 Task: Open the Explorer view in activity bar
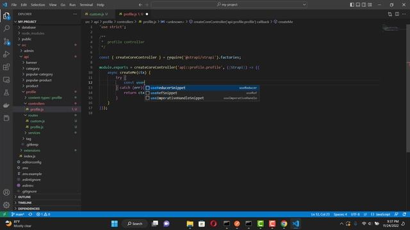6,16
